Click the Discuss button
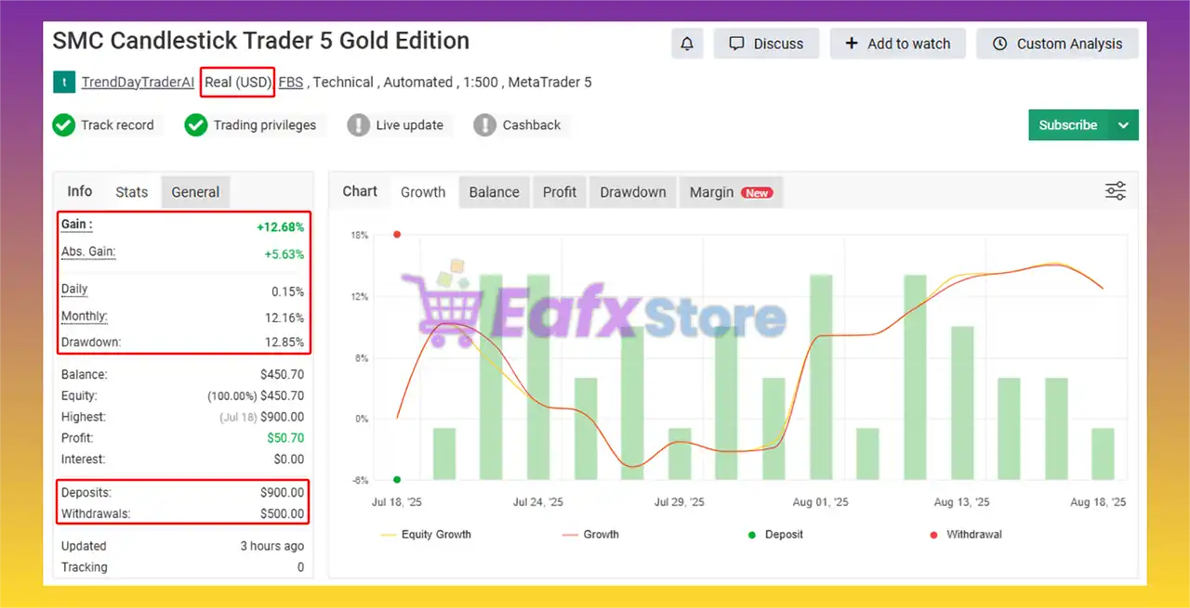 (x=766, y=44)
